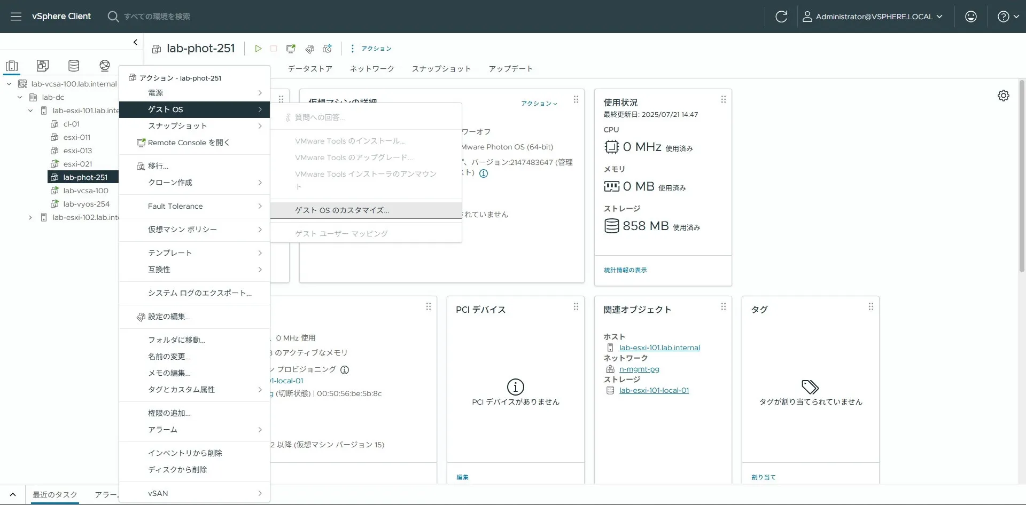Choose ディスクから削除
The width and height of the screenshot is (1026, 505).
pos(195,470)
